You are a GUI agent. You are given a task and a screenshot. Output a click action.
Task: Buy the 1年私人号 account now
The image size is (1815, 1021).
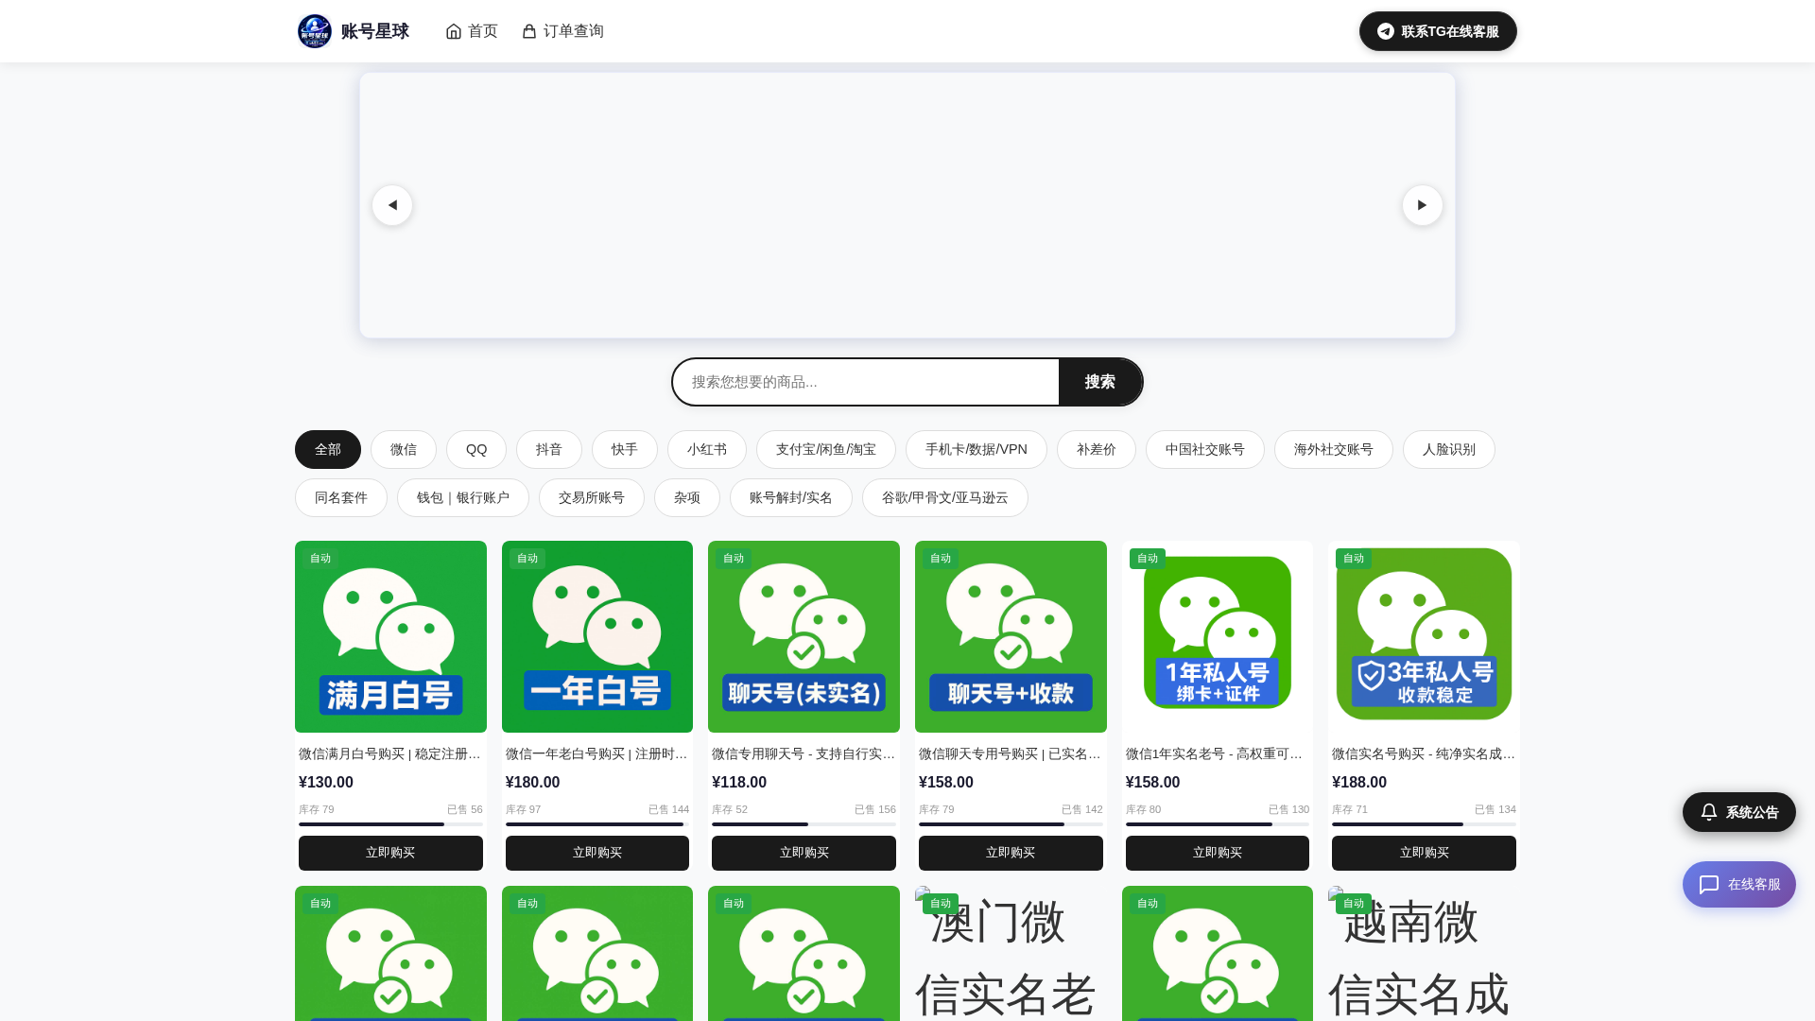coord(1218,853)
